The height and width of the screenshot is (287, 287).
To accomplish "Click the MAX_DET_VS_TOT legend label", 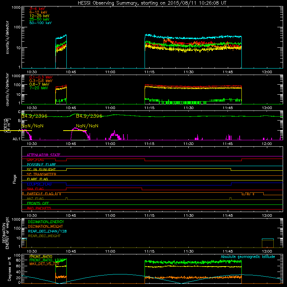I will coord(44,264).
